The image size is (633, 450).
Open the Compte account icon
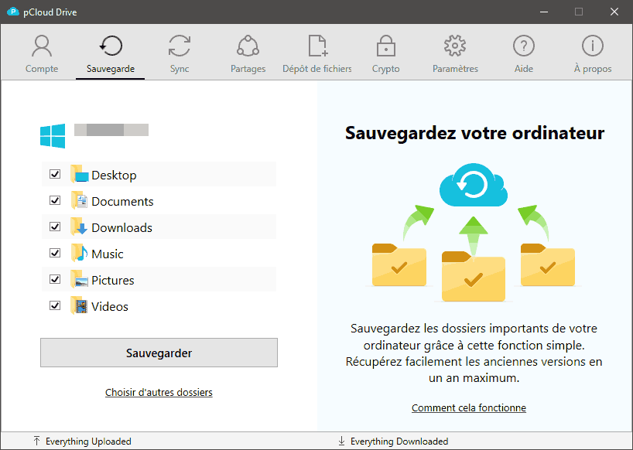[42, 46]
